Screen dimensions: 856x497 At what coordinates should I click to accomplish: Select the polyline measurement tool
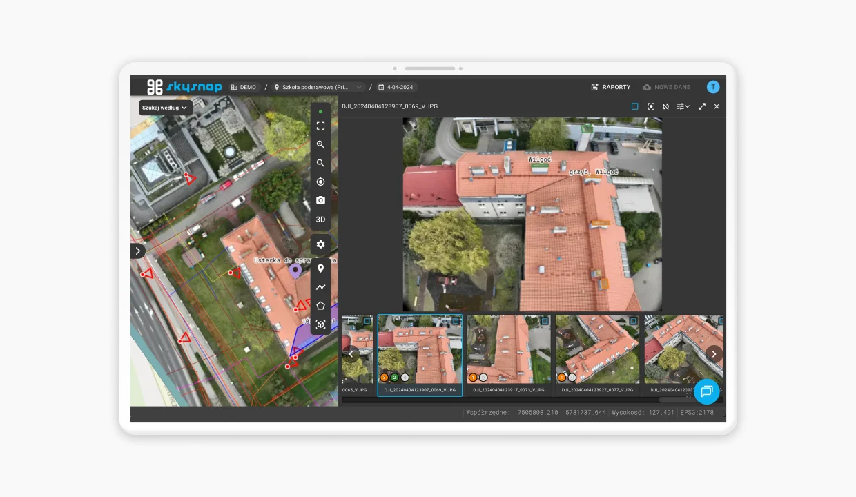[x=320, y=287]
